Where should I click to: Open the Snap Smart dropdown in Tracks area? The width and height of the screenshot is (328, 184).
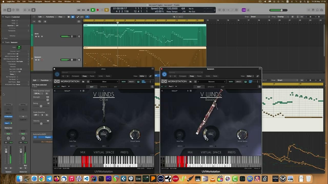coord(260,17)
